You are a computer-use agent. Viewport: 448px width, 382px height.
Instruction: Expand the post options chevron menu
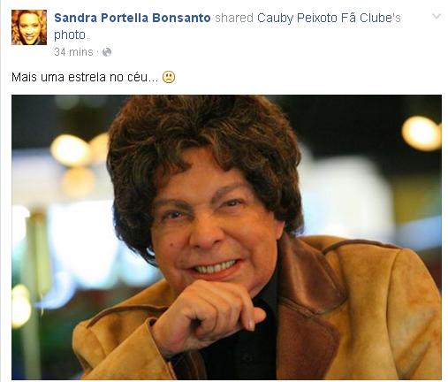point(437,16)
